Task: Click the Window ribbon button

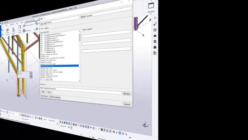Action: (x=151, y=7)
